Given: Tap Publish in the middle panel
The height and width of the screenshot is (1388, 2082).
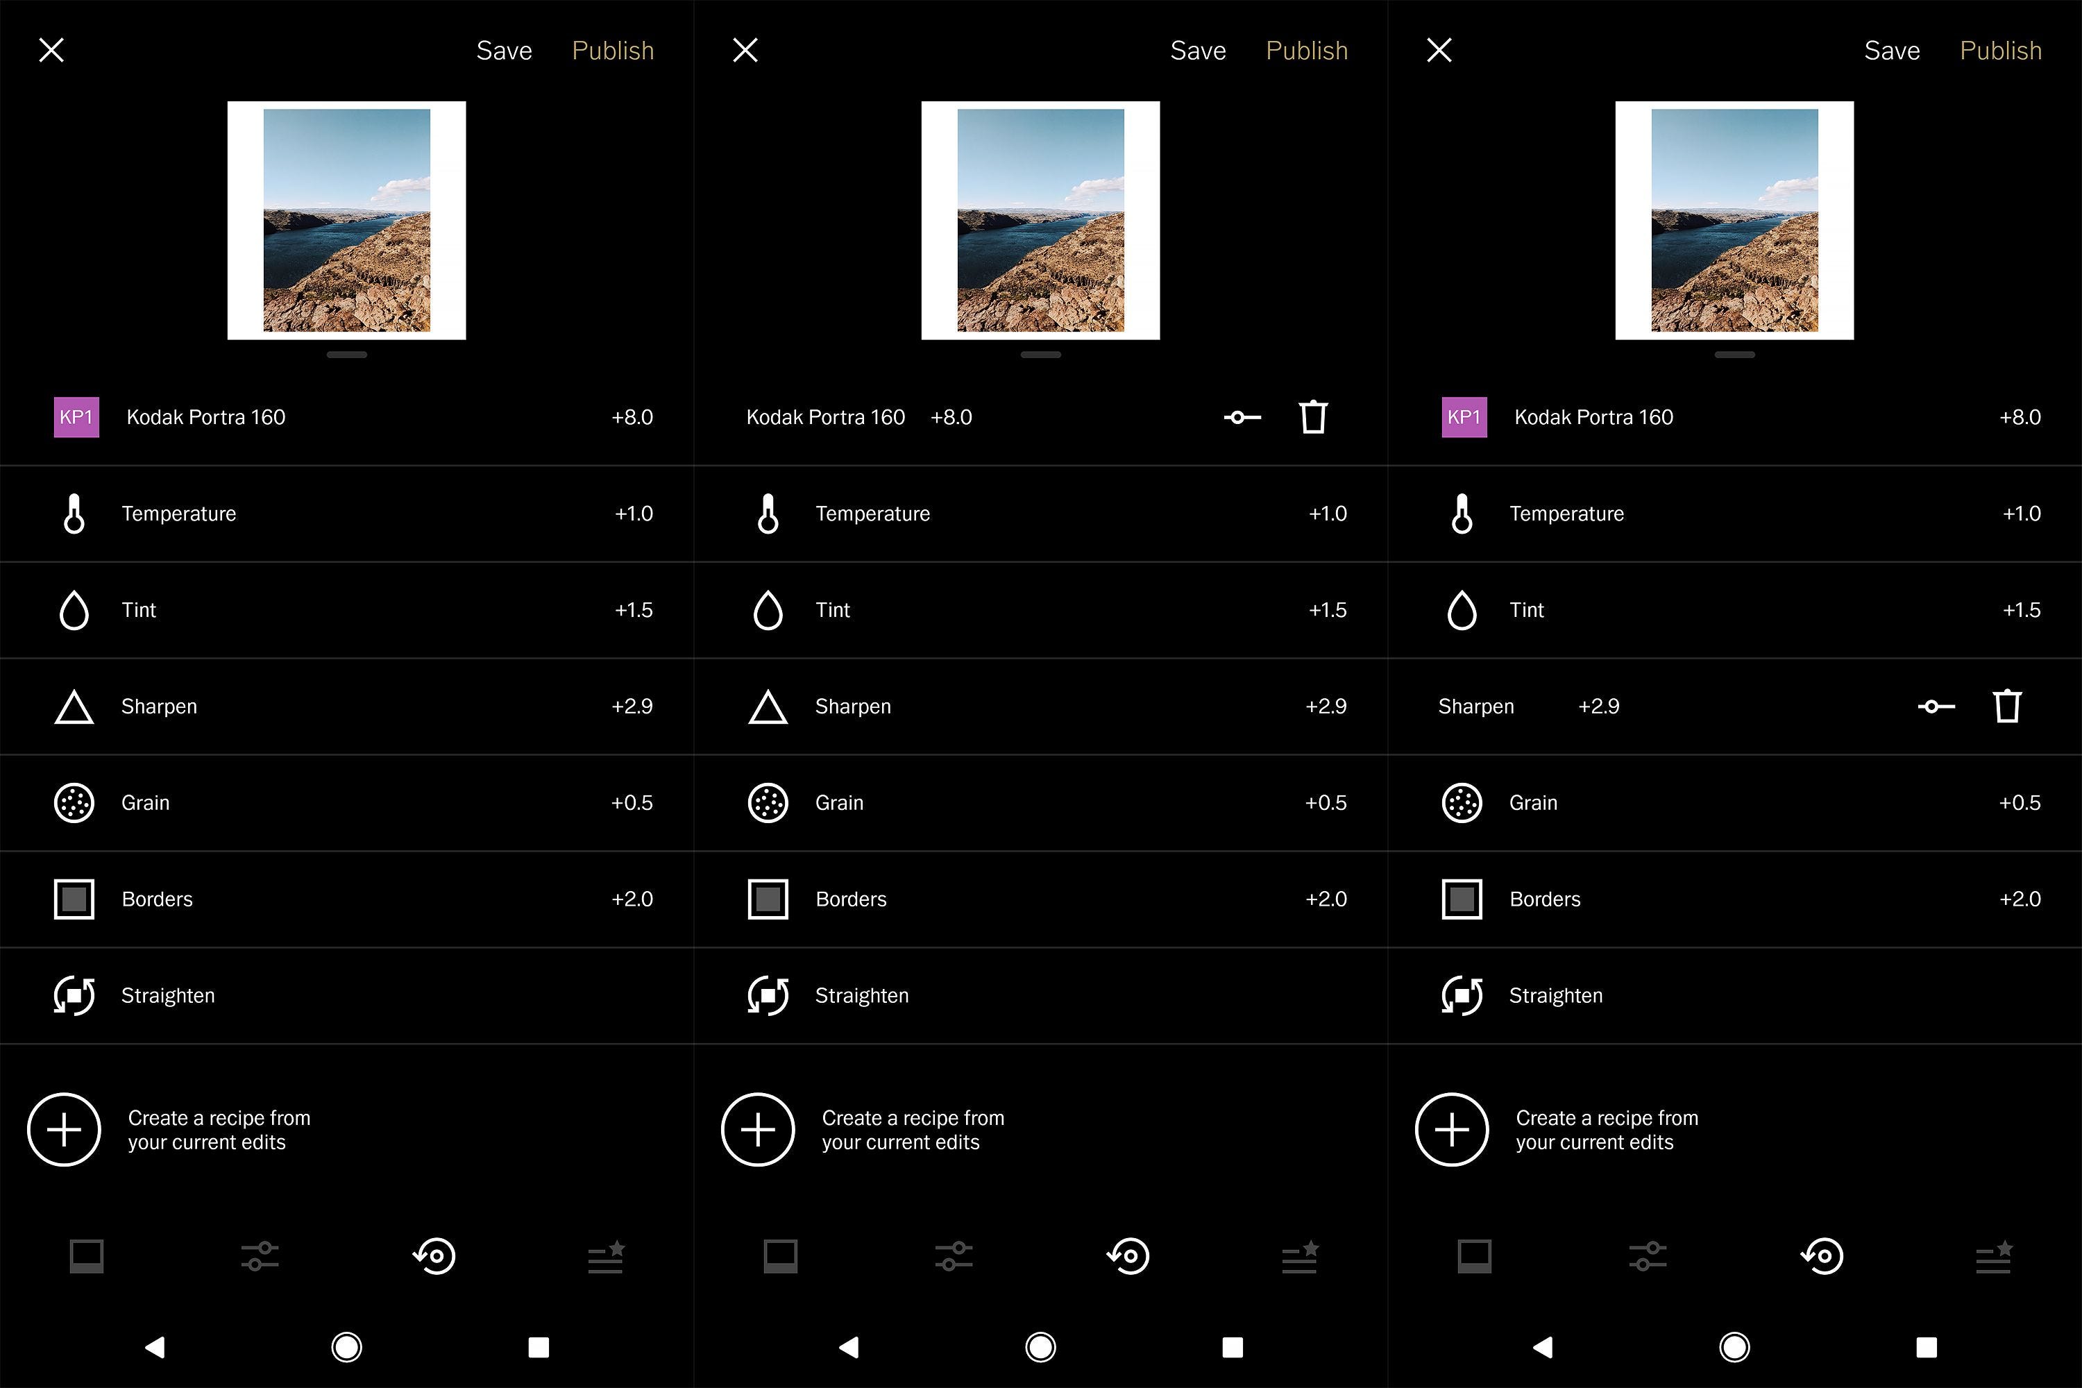Looking at the screenshot, I should click(x=1307, y=51).
